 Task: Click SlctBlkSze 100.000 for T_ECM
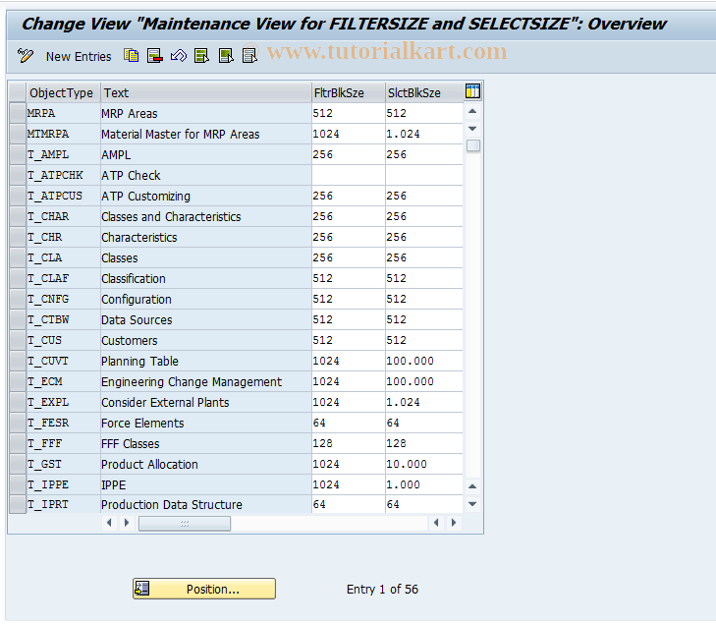click(423, 381)
